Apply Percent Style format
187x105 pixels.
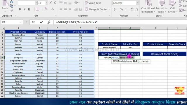122,9
